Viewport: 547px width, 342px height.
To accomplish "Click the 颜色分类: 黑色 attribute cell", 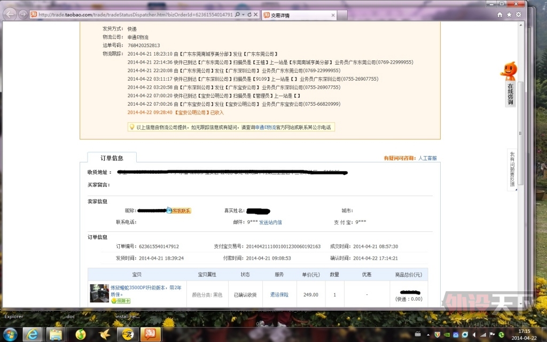I will [x=207, y=295].
